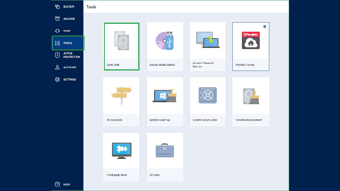340x191 pixels.
Task: Click the Try & Decide label
Action: [114, 120]
